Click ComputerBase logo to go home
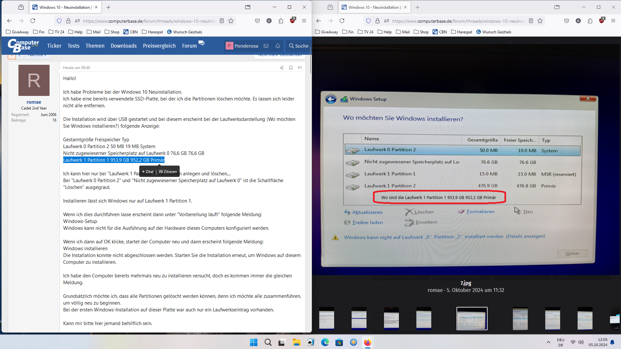 [23, 46]
